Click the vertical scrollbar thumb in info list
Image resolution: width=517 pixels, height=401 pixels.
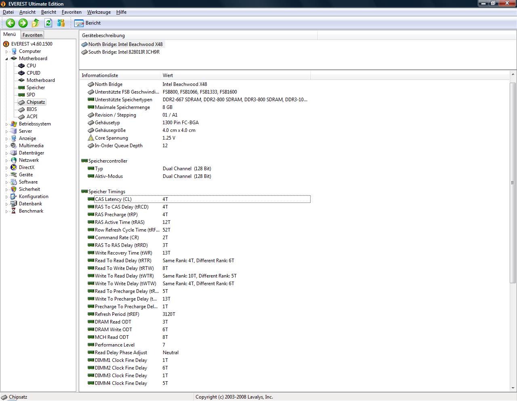(513, 182)
